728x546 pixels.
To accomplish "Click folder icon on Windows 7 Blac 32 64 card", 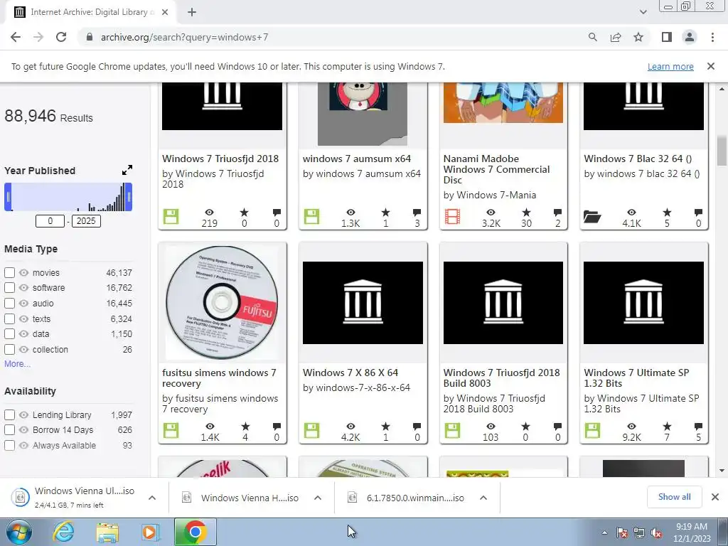I will point(592,216).
